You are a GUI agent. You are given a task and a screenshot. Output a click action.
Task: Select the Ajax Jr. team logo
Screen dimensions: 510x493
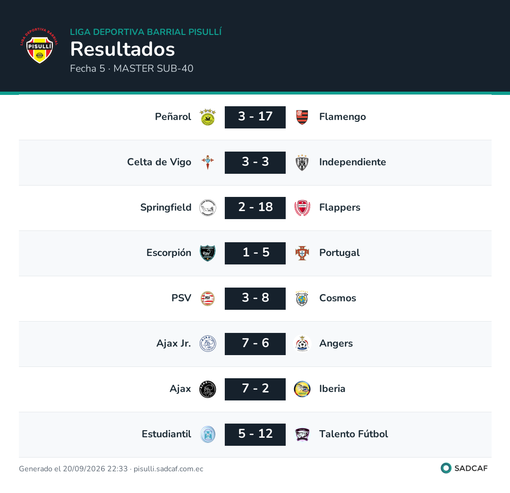click(x=208, y=344)
